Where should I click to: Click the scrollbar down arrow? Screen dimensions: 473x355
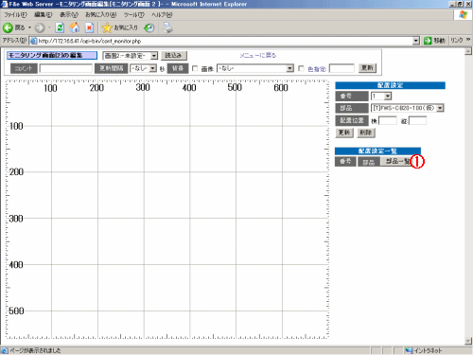tap(468, 341)
